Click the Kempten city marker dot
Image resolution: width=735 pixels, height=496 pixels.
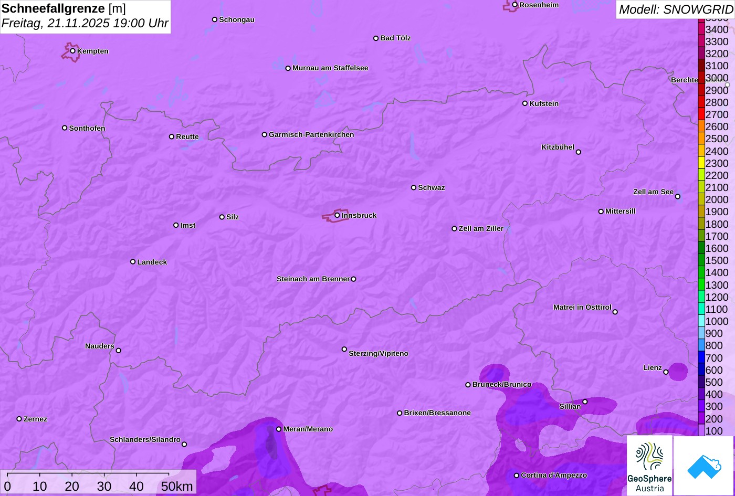73,51
